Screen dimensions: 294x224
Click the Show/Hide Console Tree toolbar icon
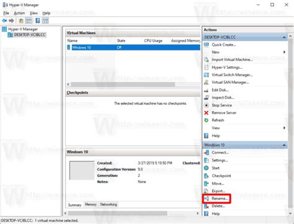(x=29, y=20)
